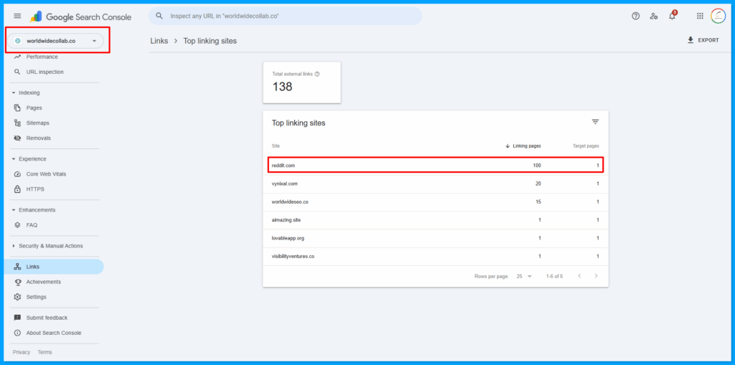Screen dimensions: 735x365
Task: Click the Links breadcrumb
Action: (x=159, y=41)
